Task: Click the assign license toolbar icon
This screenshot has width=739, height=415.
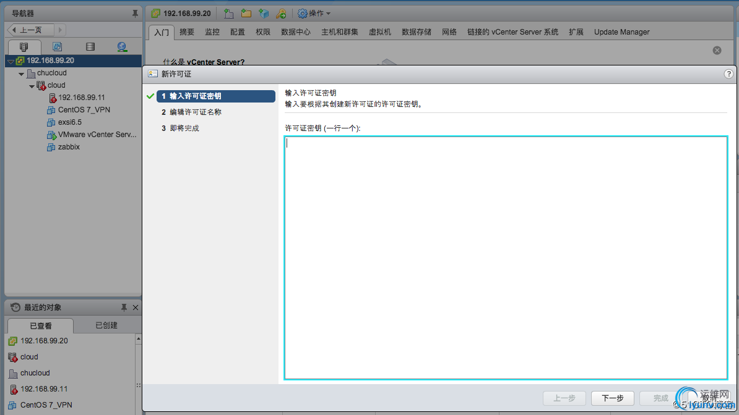Action: coord(282,14)
